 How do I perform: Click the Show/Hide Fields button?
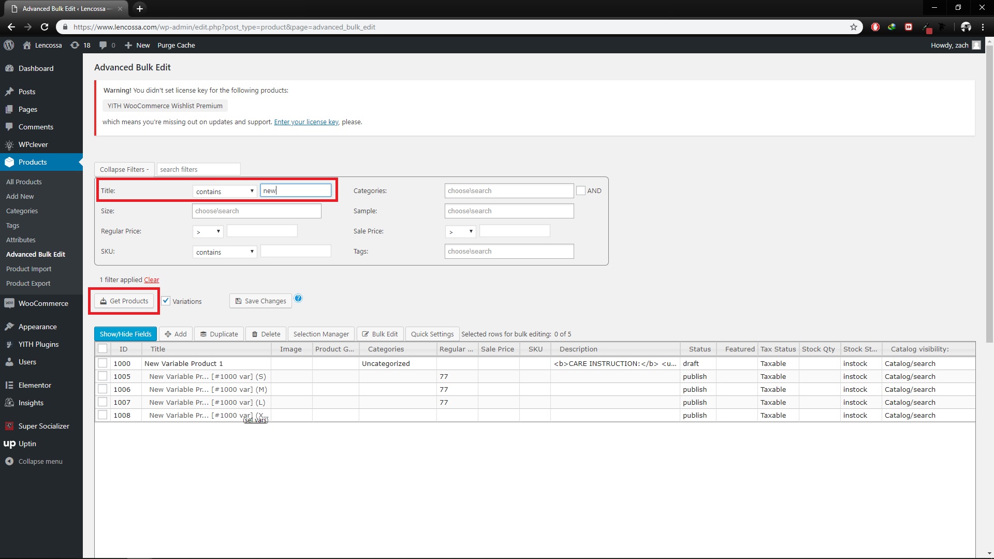[x=125, y=334]
